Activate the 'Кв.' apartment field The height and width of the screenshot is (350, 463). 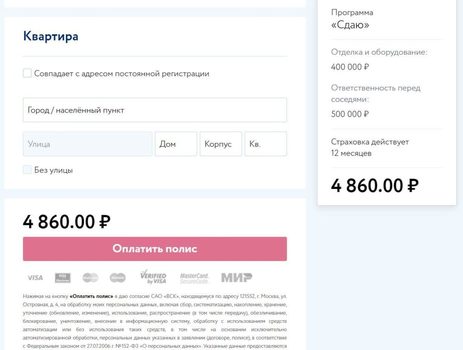[266, 144]
